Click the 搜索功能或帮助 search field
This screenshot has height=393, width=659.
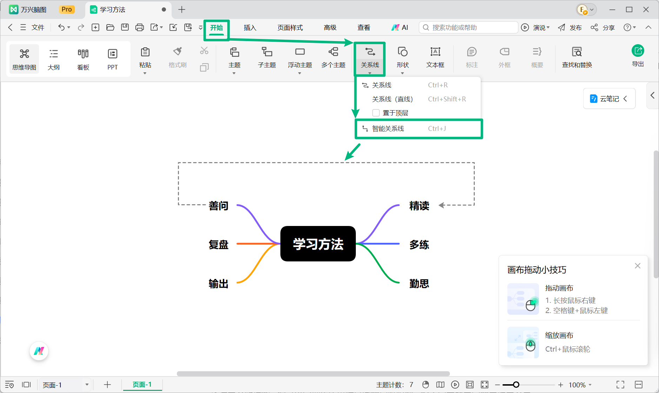pos(468,27)
